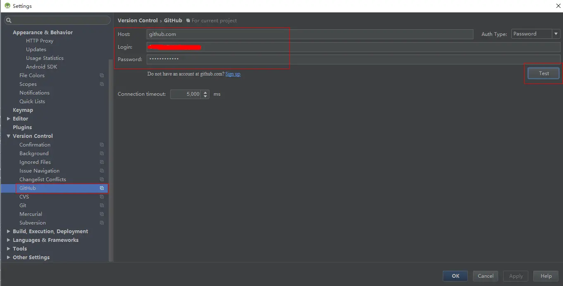Screen dimensions: 563x286
Task: Click the project-level icon beside Changelist Conflicts
Action: pos(102,180)
